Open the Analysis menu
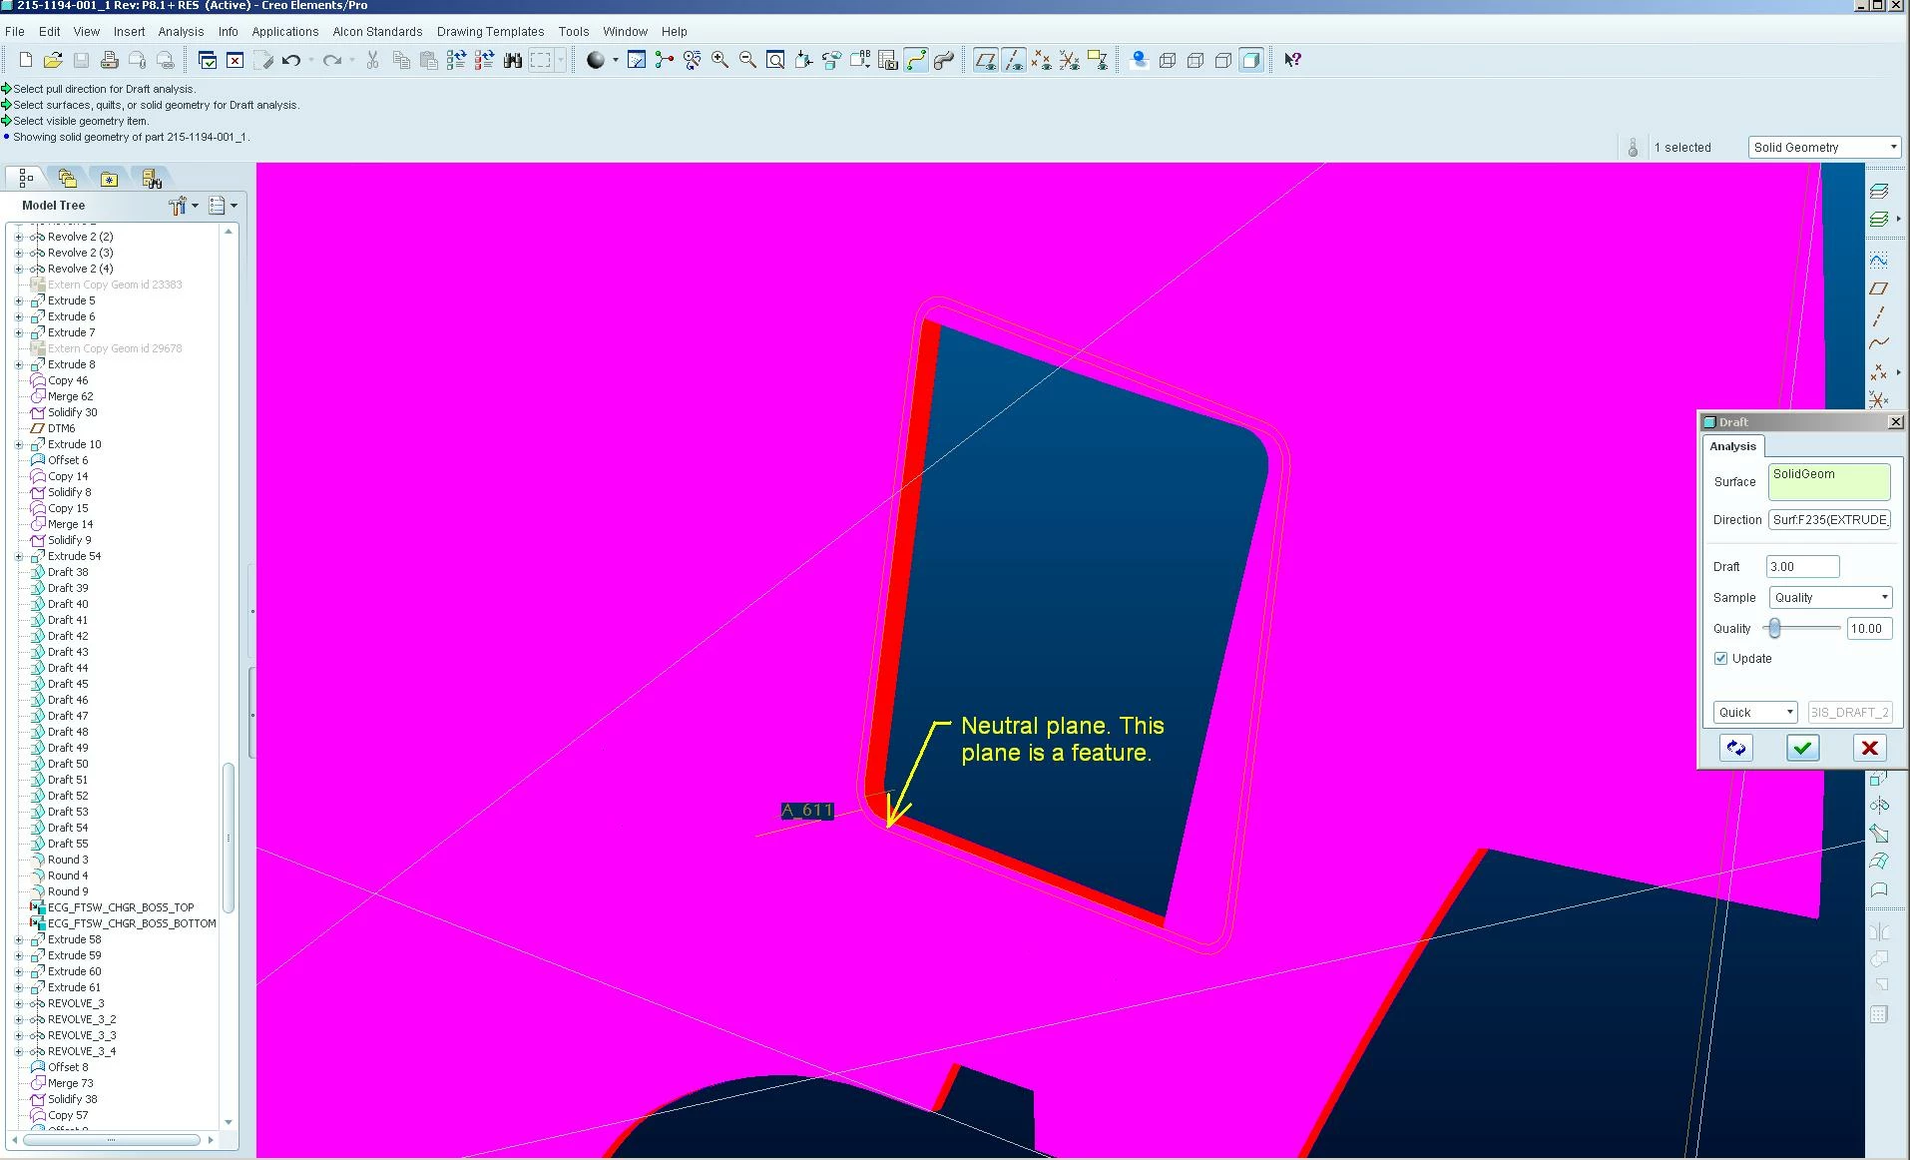Viewport: 1910px width, 1160px height. click(x=181, y=31)
